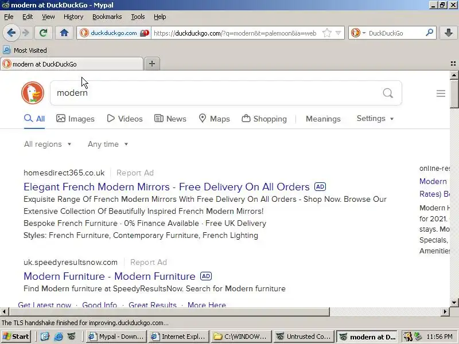
Task: Open the History menu
Action: [x=73, y=17]
